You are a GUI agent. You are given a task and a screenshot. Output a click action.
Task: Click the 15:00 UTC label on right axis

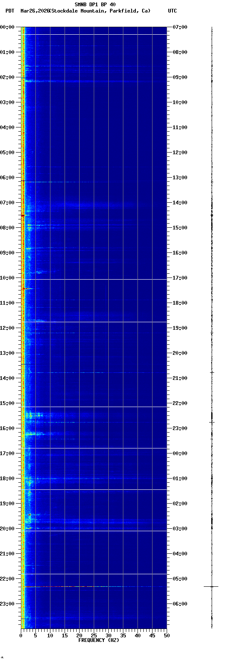180,227
